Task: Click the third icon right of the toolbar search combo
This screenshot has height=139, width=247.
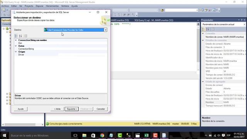Action: click(x=210, y=10)
